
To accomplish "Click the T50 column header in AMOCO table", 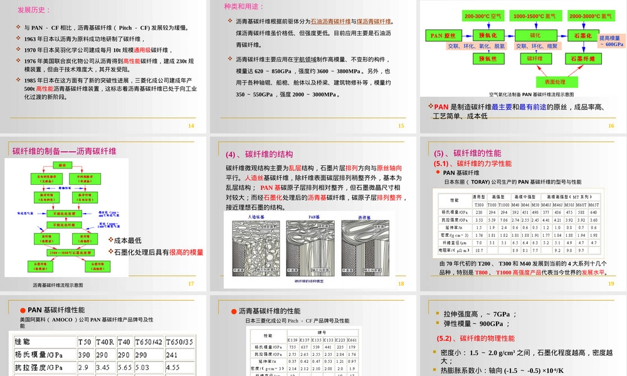I will [x=85, y=342].
